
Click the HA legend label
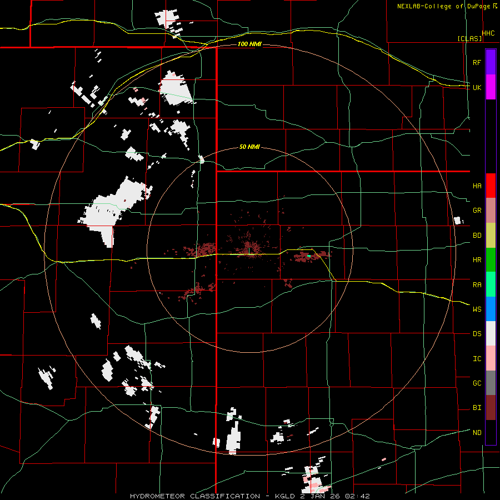coord(477,186)
